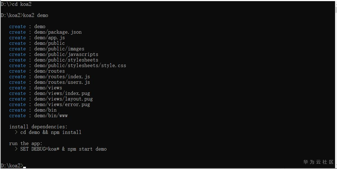The image size is (337, 169).
Task: Click the demo/bin/www path
Action: [51, 116]
